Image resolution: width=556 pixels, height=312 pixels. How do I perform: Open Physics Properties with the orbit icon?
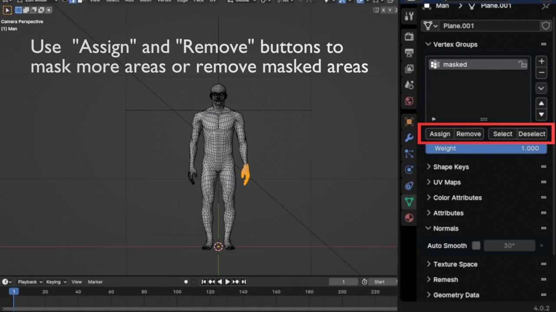click(x=409, y=169)
